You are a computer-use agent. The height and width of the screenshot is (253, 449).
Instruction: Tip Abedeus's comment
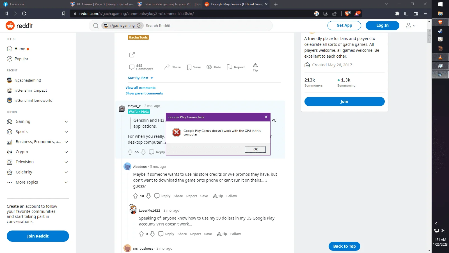pyautogui.click(x=218, y=196)
